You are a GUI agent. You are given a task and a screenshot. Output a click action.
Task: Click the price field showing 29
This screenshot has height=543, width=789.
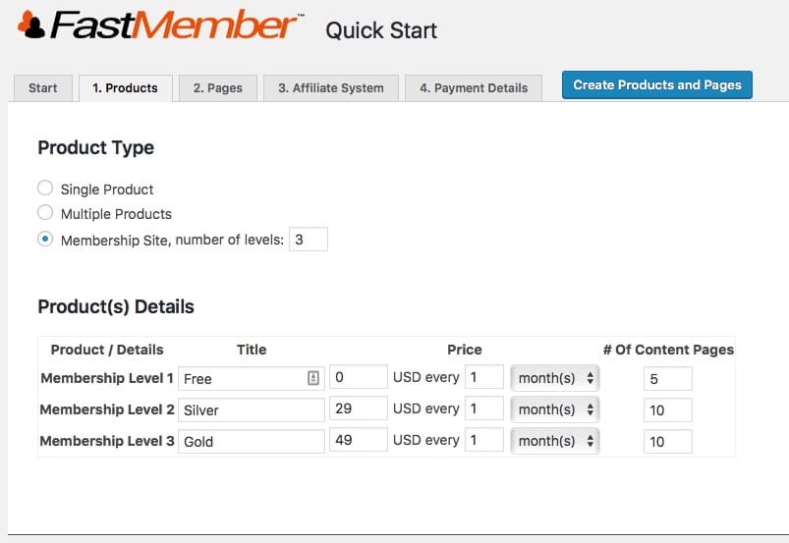coord(359,408)
